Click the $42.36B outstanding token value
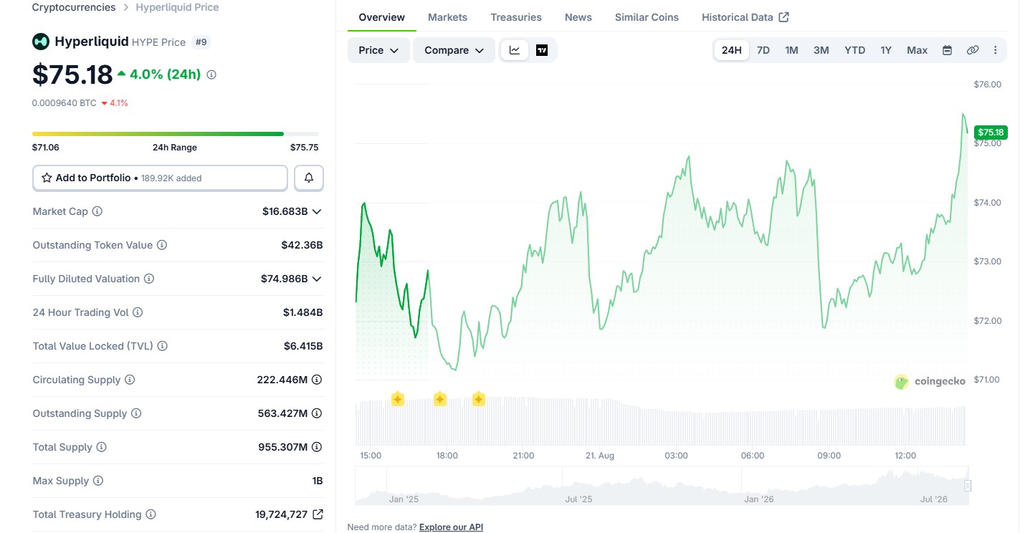 click(x=302, y=245)
